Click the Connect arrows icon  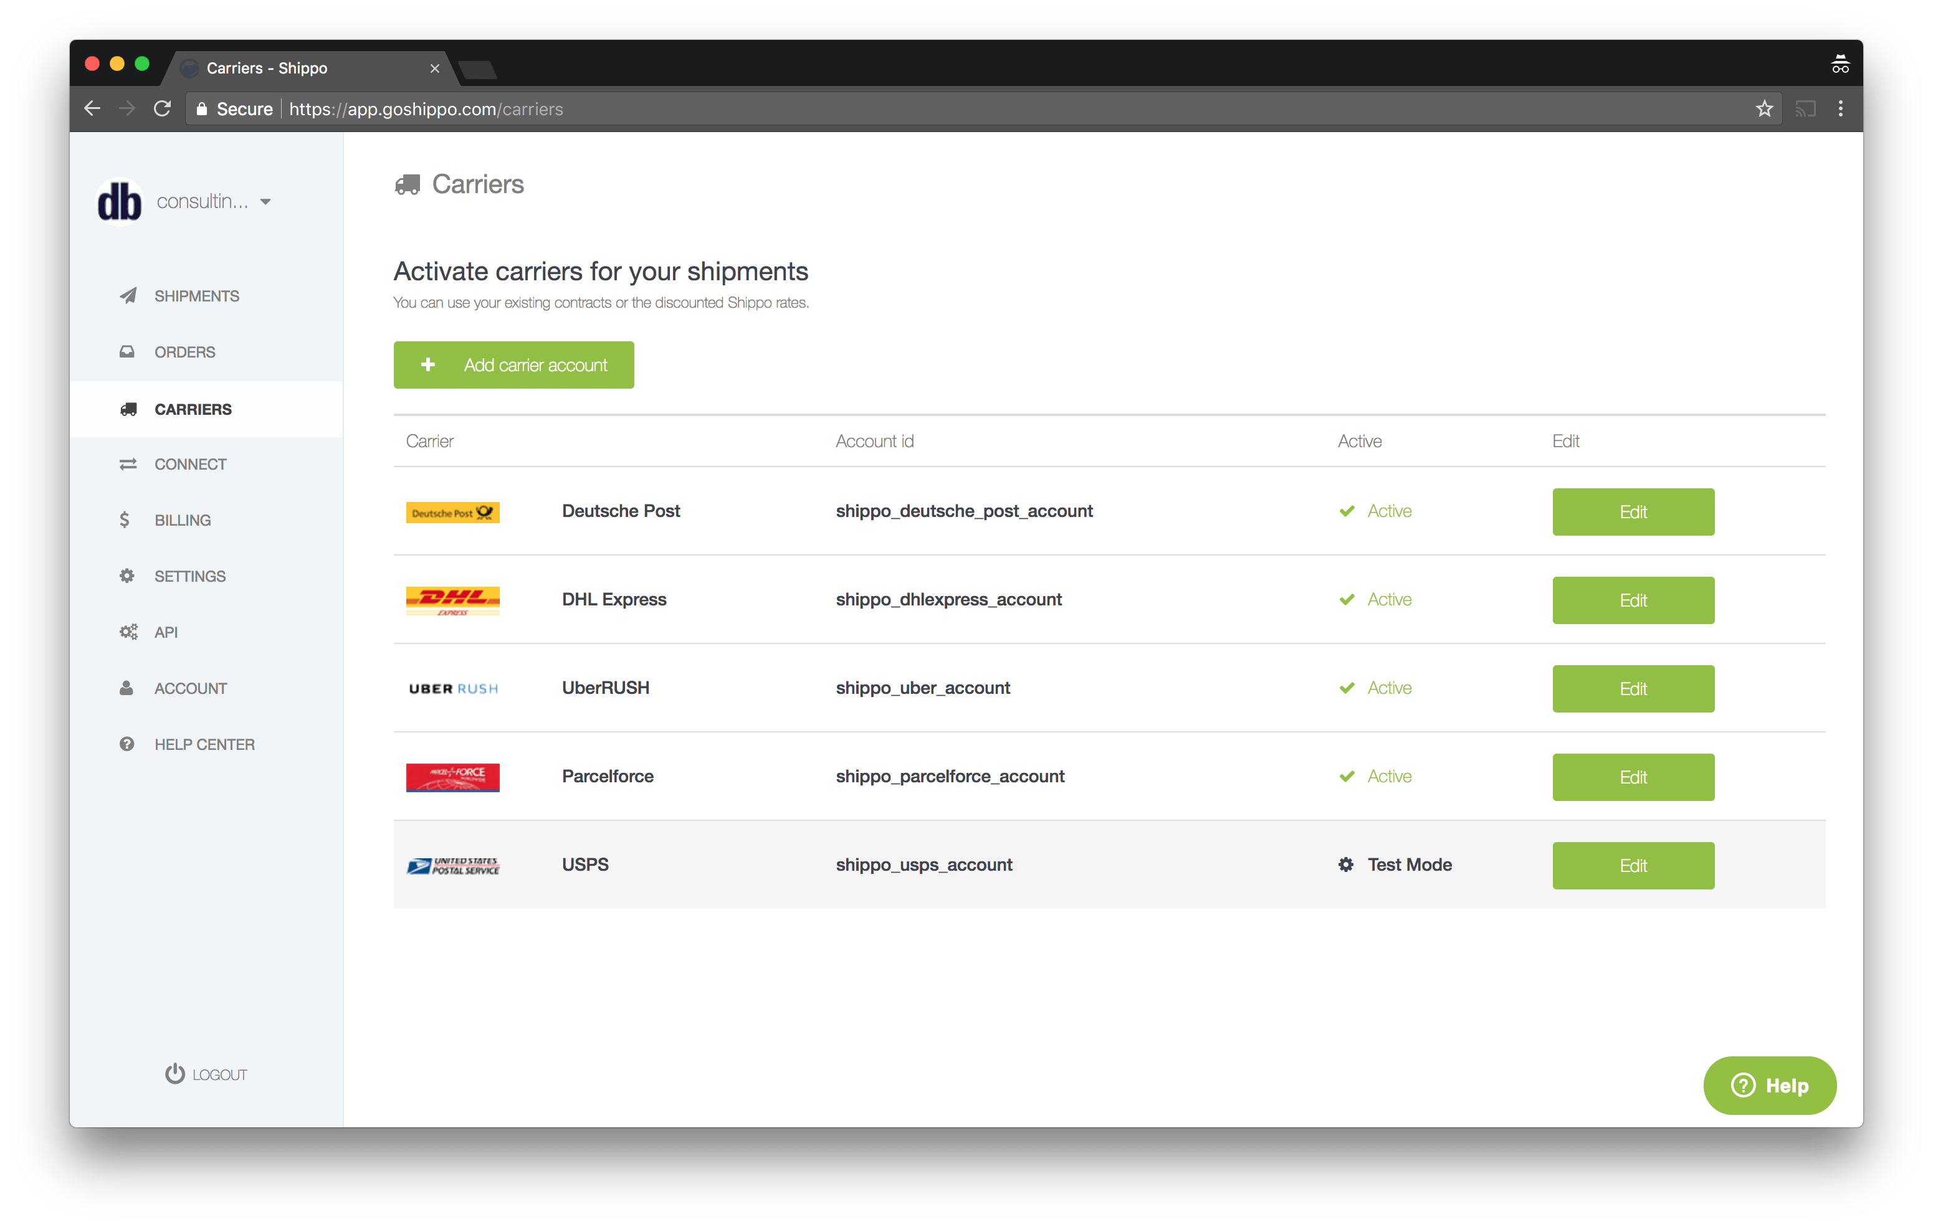128,465
